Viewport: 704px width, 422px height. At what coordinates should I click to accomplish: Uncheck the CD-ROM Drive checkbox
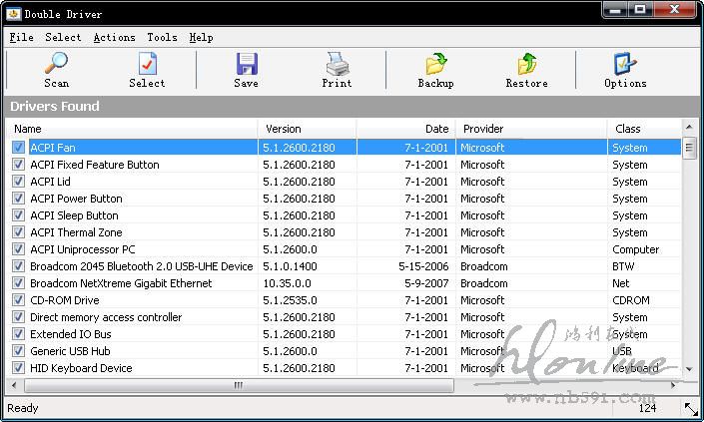18,300
